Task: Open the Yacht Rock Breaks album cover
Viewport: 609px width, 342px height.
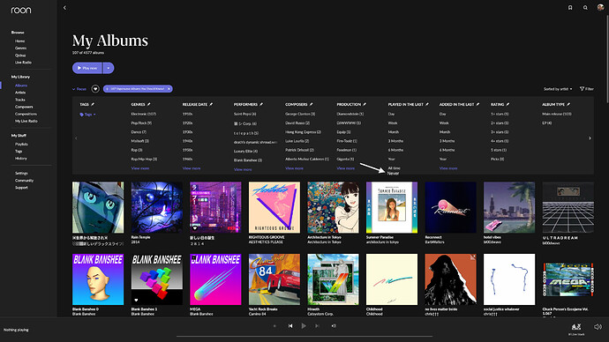Action: click(x=274, y=279)
